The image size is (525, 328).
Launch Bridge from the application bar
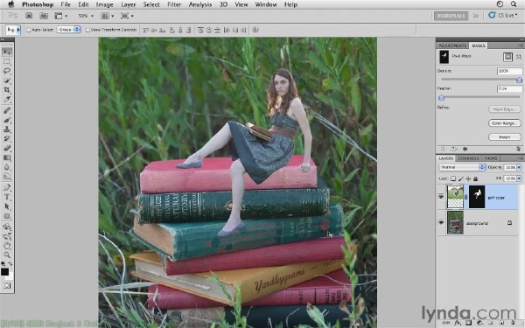click(x=29, y=16)
